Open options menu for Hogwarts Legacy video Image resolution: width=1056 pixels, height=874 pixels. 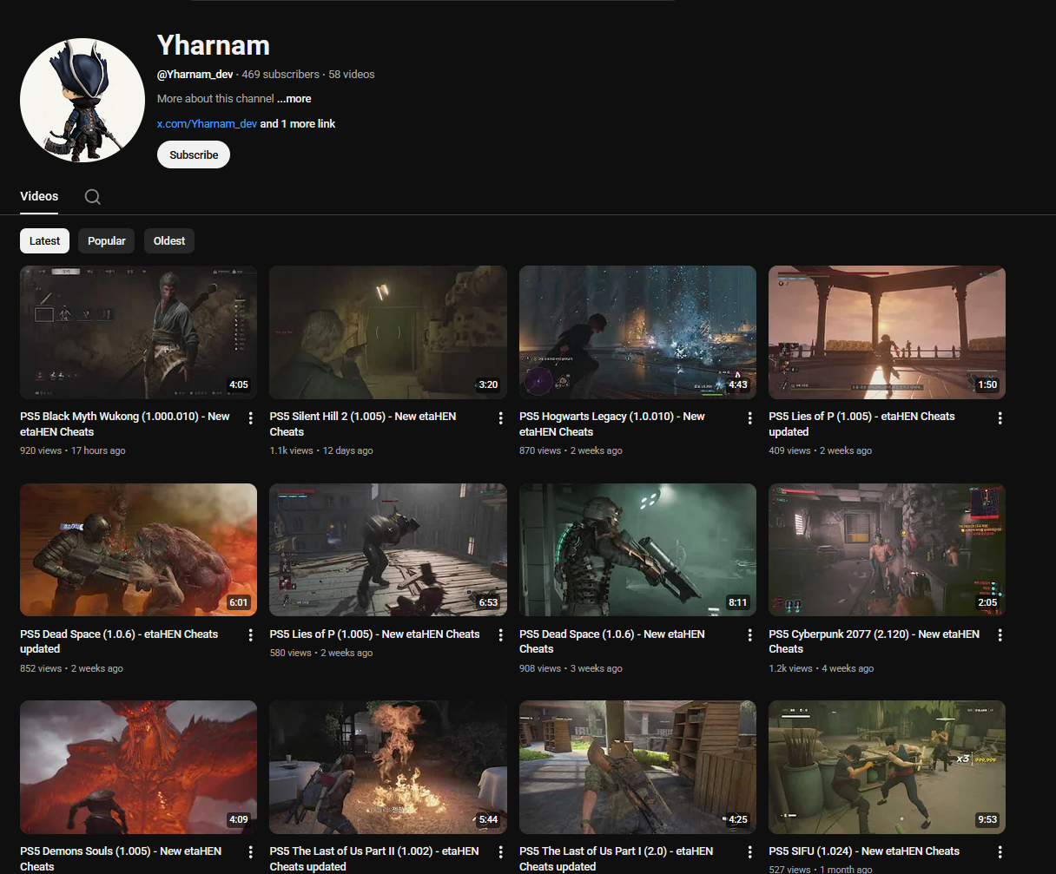coord(750,418)
